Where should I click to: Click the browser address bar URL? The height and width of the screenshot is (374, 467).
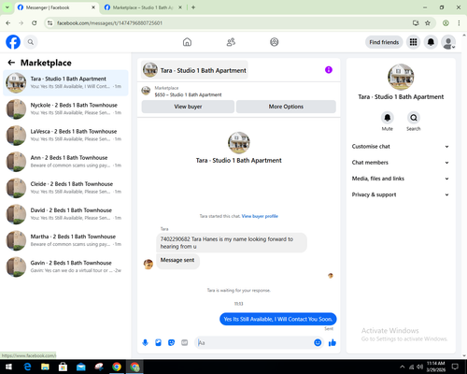point(109,23)
